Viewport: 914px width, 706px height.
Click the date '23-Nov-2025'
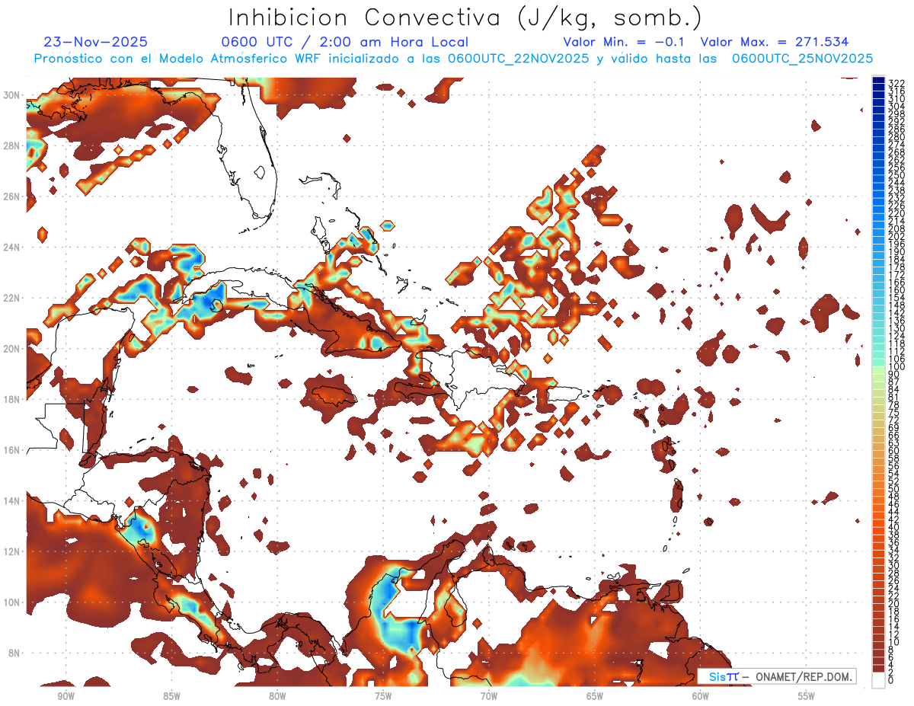click(96, 42)
